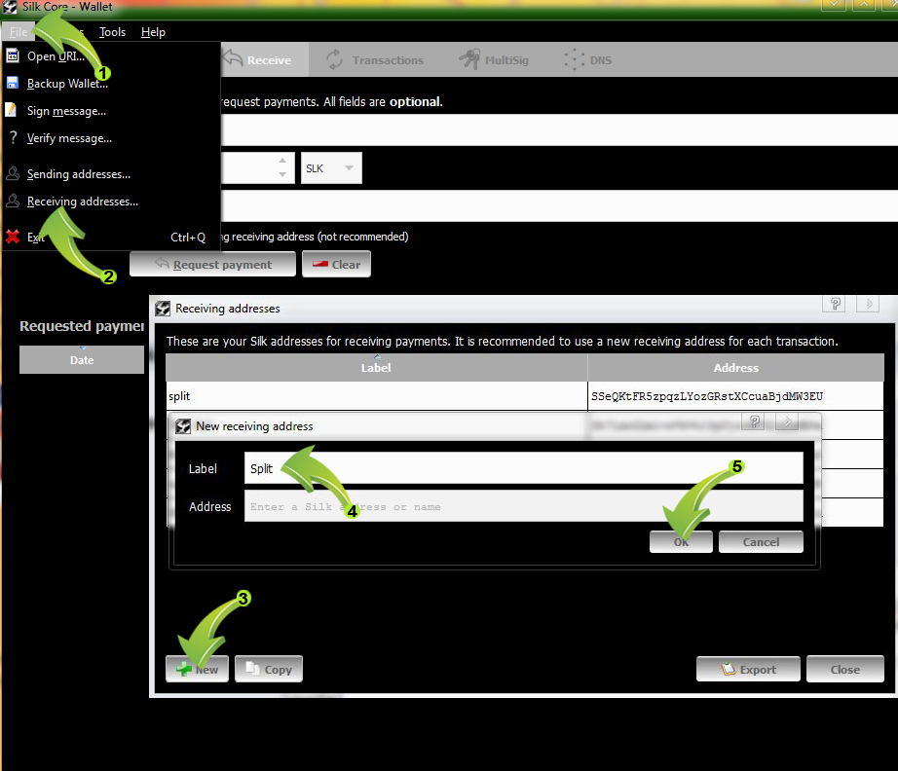
Task: Click the Silk Core wallet title bar icon
Action: (10, 7)
